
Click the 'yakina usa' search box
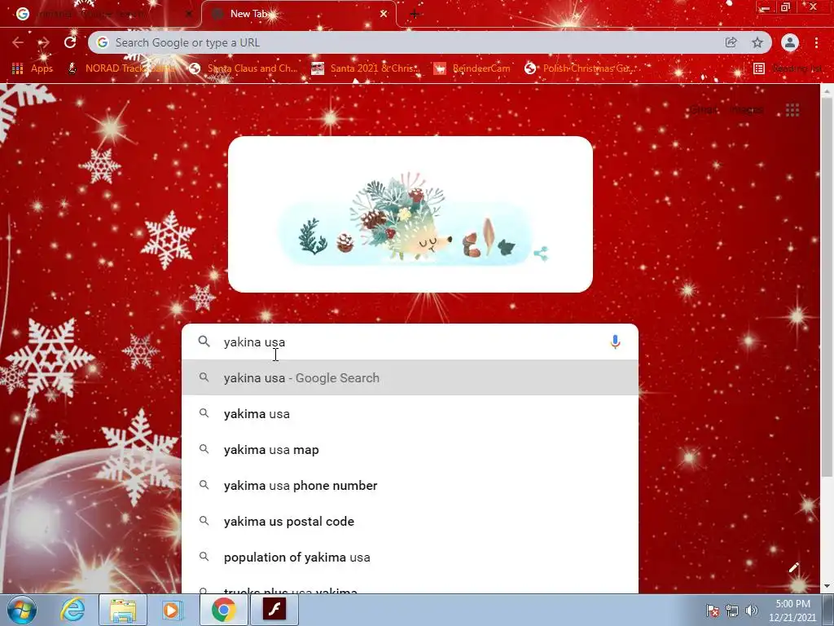click(410, 342)
